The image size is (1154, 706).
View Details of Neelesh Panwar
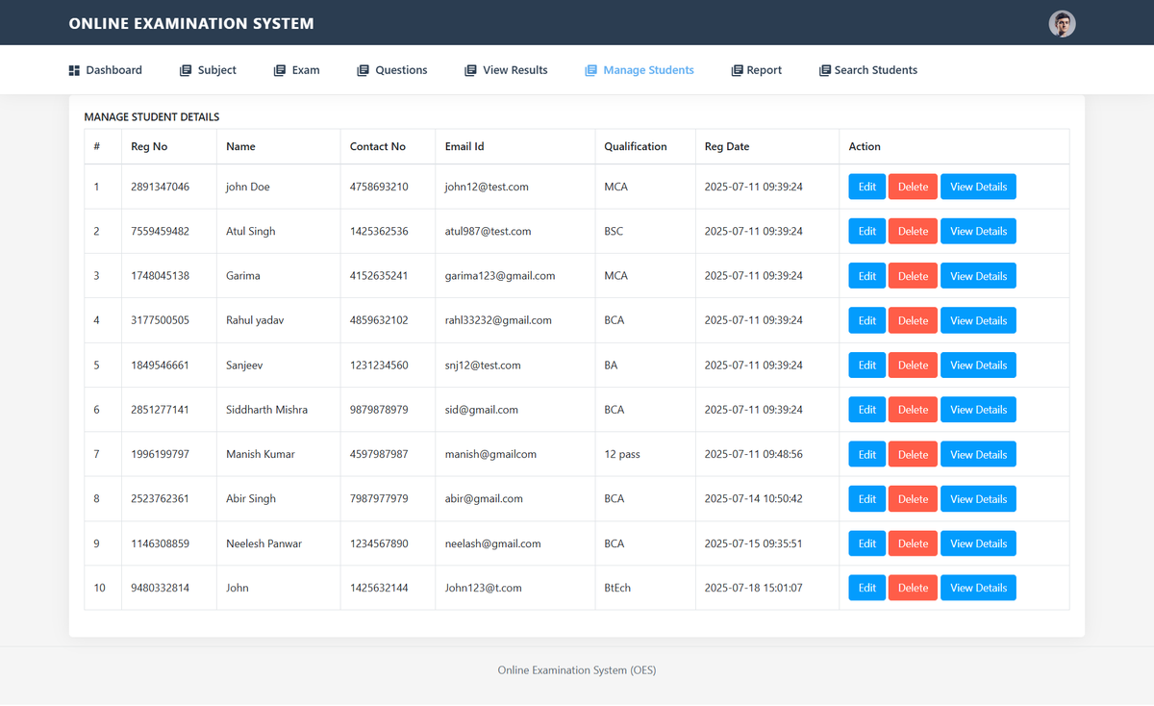click(978, 543)
